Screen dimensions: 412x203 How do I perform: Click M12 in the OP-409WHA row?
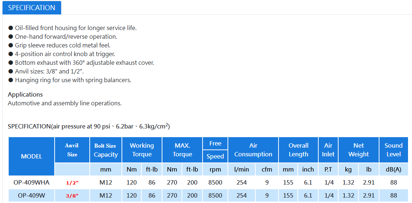[x=106, y=182]
